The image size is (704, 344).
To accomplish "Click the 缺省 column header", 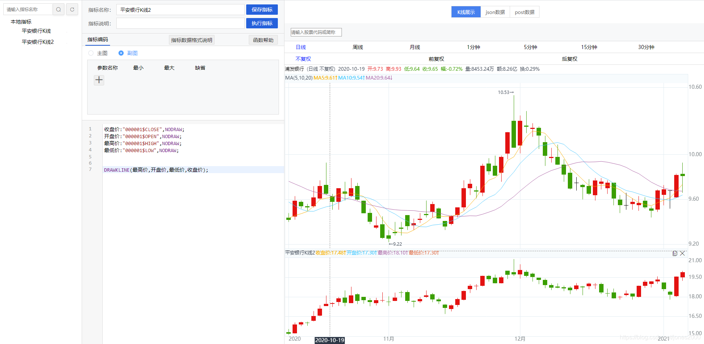I will pos(200,68).
